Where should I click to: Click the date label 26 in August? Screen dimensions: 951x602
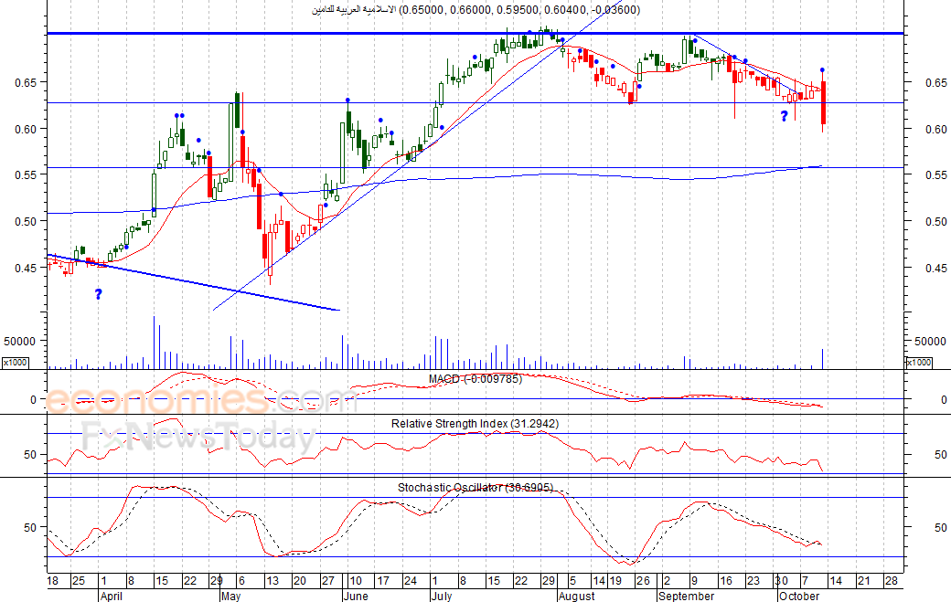(643, 581)
